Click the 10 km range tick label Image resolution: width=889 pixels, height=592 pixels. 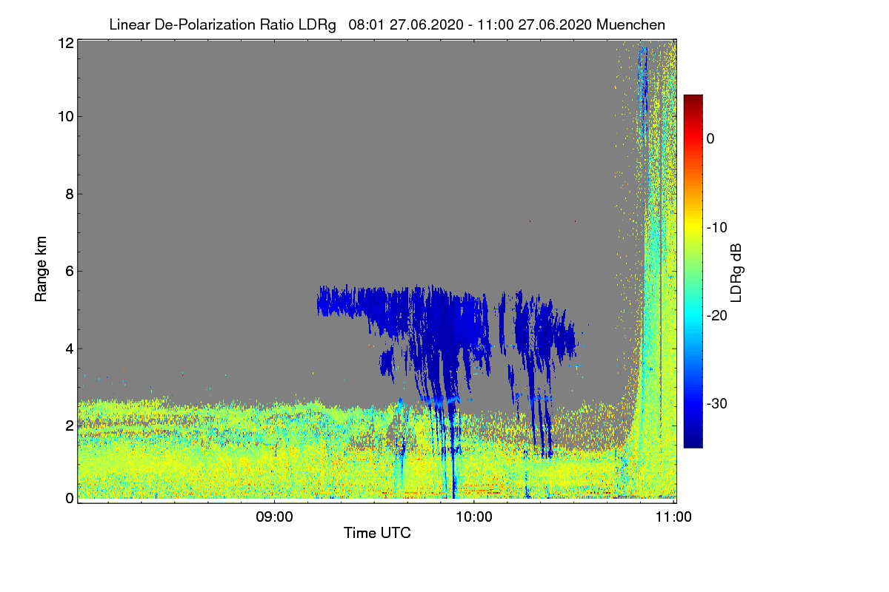tap(66, 116)
